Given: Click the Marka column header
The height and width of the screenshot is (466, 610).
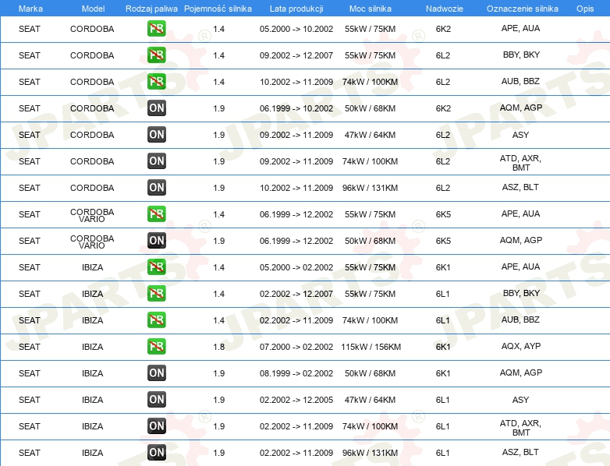Looking at the screenshot, I should tap(30, 9).
